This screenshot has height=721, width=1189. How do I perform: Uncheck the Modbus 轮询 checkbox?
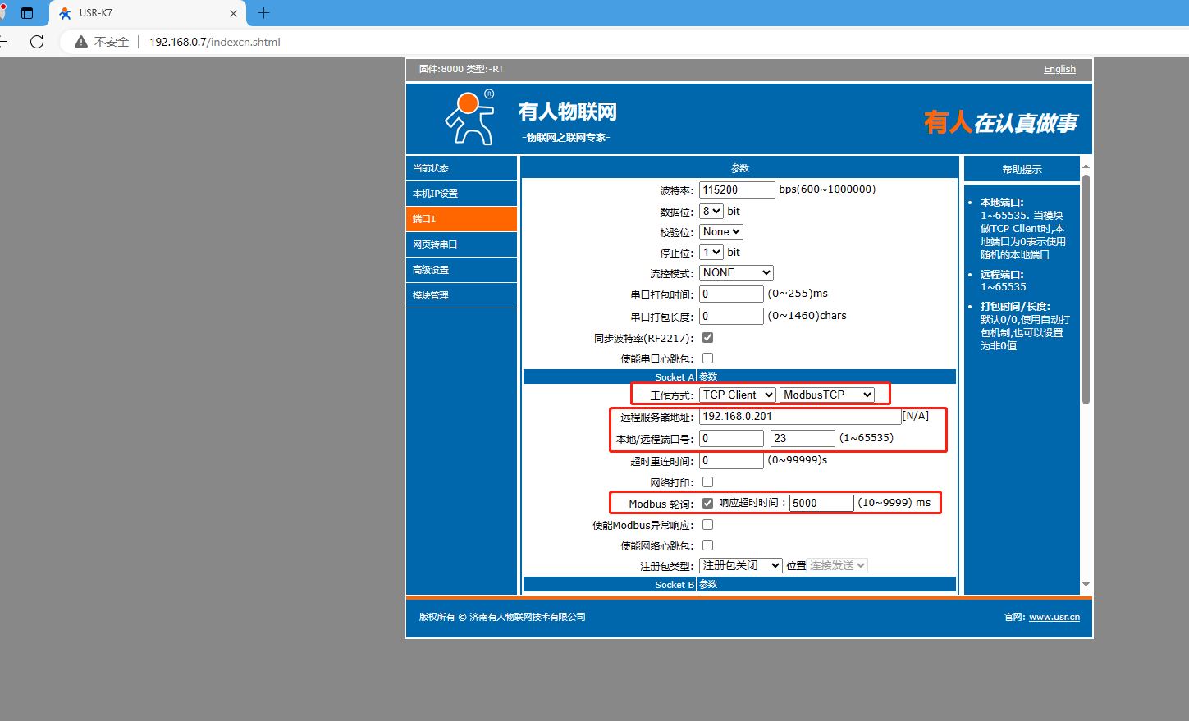click(x=707, y=503)
